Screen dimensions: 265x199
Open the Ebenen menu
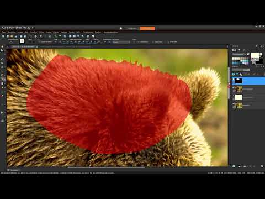[49, 32]
